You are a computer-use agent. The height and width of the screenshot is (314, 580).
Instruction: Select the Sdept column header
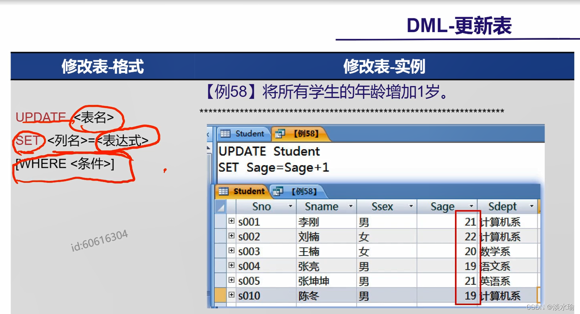508,207
